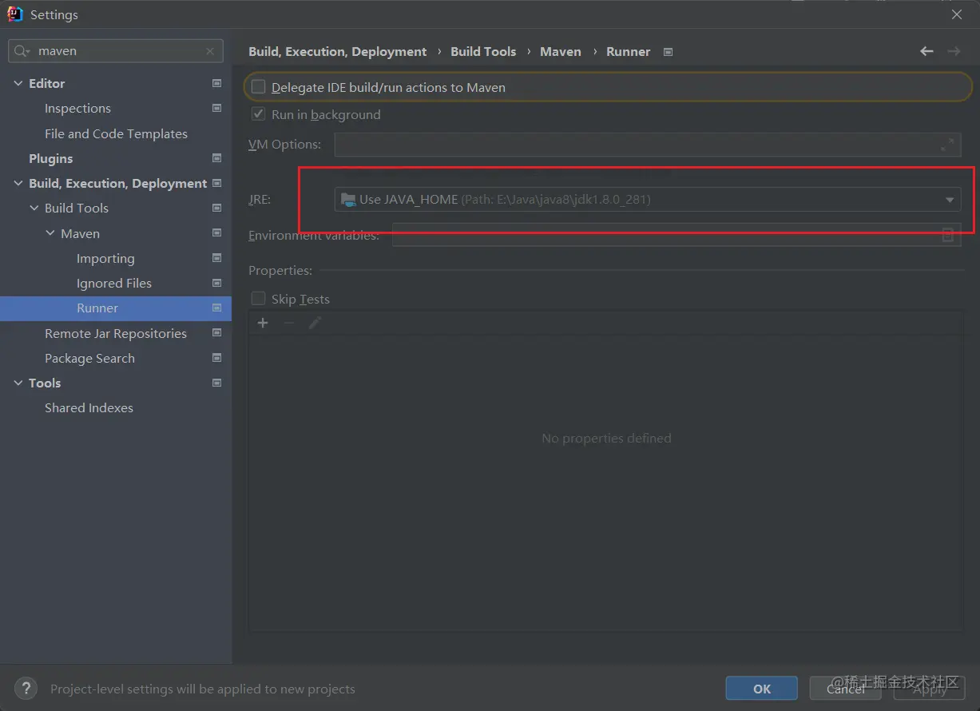Click the search magnifier icon
The height and width of the screenshot is (711, 980).
click(x=22, y=51)
